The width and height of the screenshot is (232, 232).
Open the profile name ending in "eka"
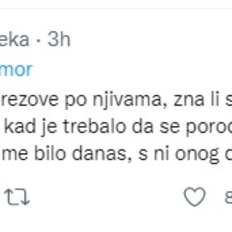click(x=14, y=39)
